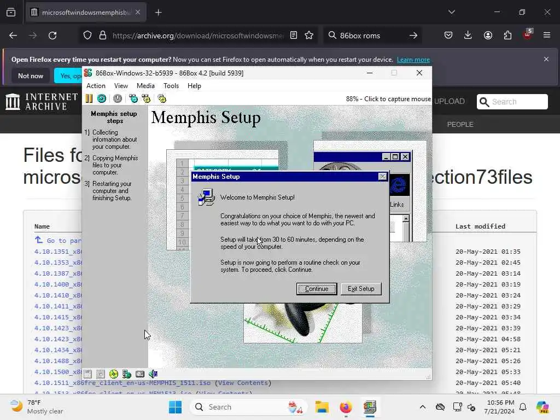Screen dimensions: 560x420
Task: Open the notification bell in system tray
Action: click(x=523, y=407)
